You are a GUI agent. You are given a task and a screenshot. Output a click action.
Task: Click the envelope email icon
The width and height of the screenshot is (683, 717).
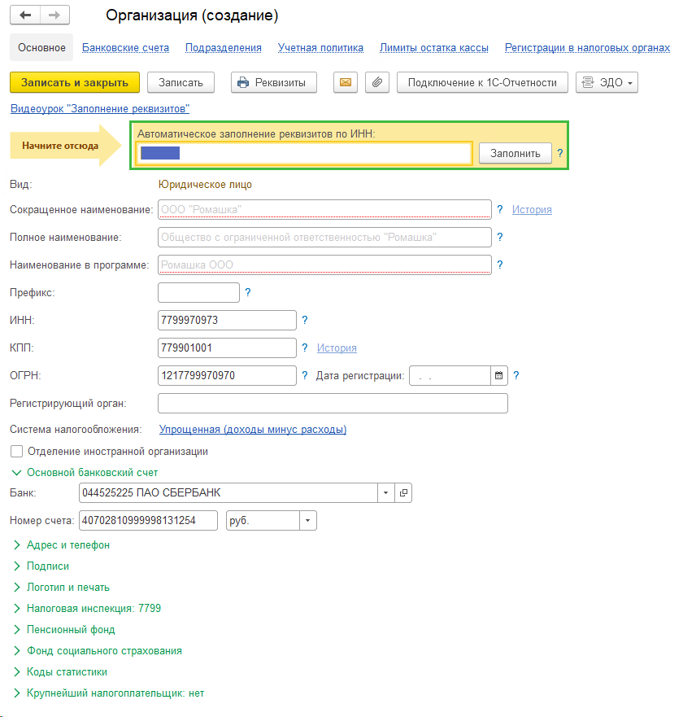click(x=346, y=82)
